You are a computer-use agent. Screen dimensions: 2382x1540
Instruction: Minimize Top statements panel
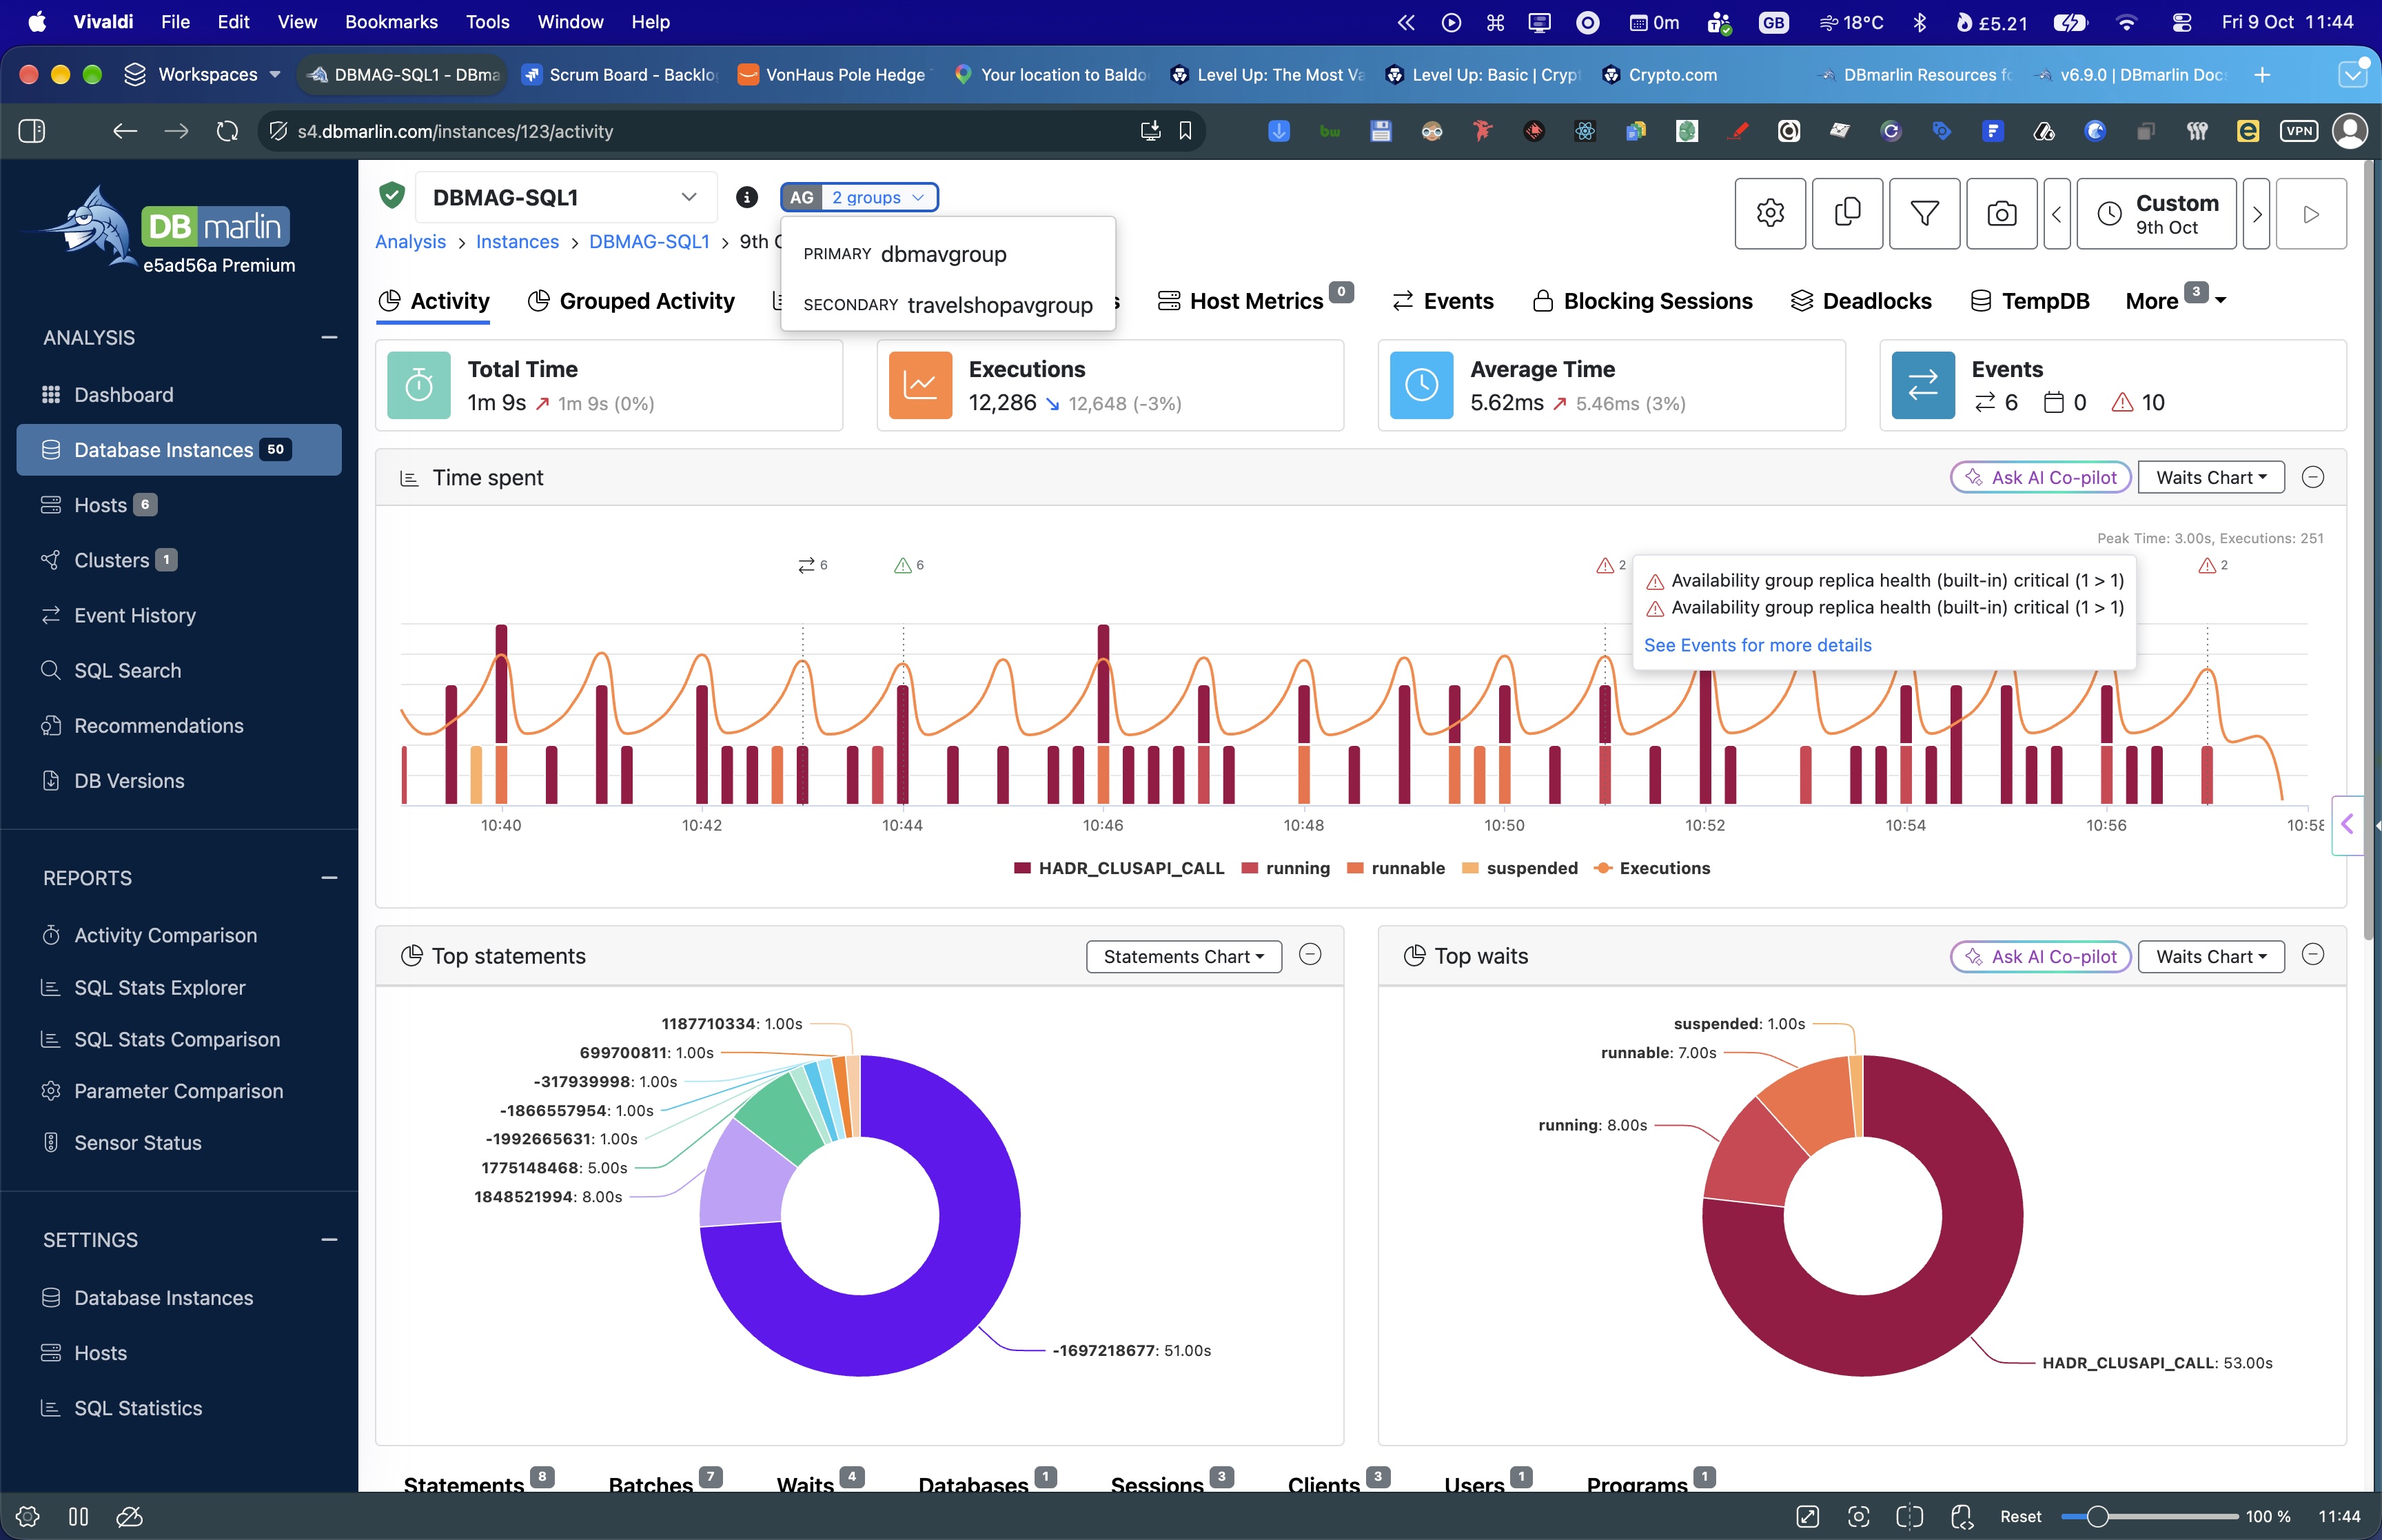(x=1310, y=955)
